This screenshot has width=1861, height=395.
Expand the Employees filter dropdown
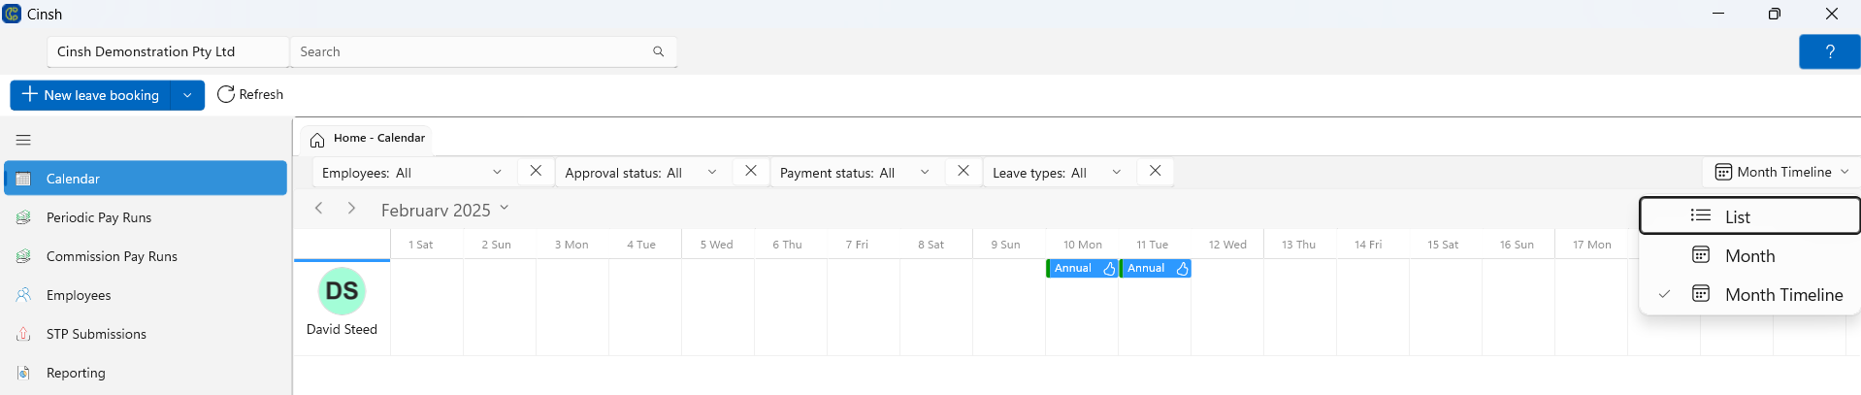click(x=497, y=173)
